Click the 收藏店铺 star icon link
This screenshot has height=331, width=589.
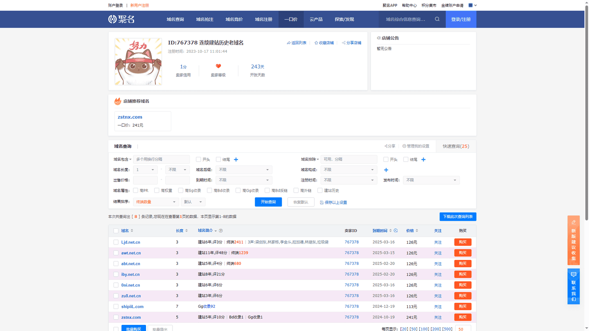[324, 43]
